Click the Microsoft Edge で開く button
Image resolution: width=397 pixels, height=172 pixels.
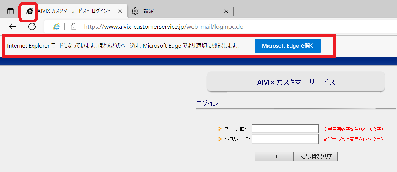point(288,46)
